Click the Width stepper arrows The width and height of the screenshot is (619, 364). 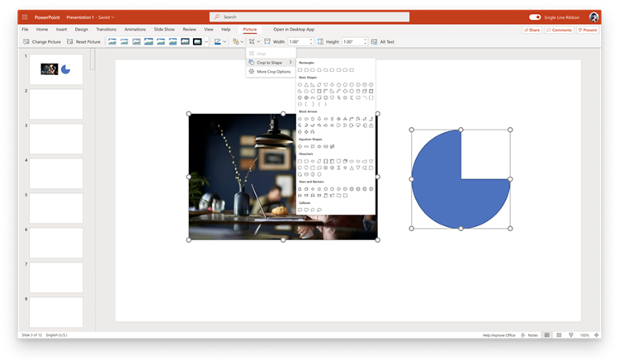coord(311,41)
